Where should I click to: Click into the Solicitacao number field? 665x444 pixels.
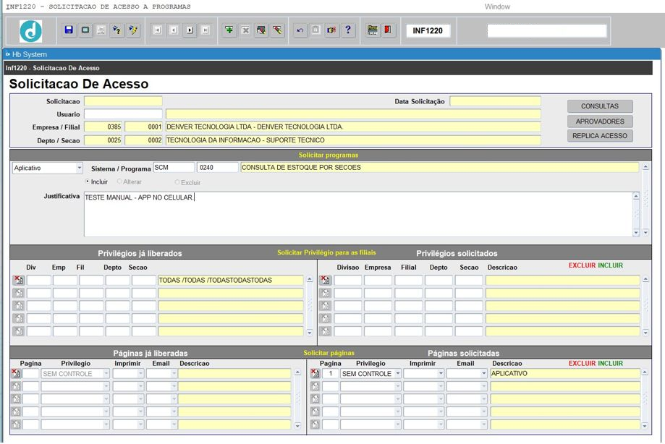tap(123, 101)
